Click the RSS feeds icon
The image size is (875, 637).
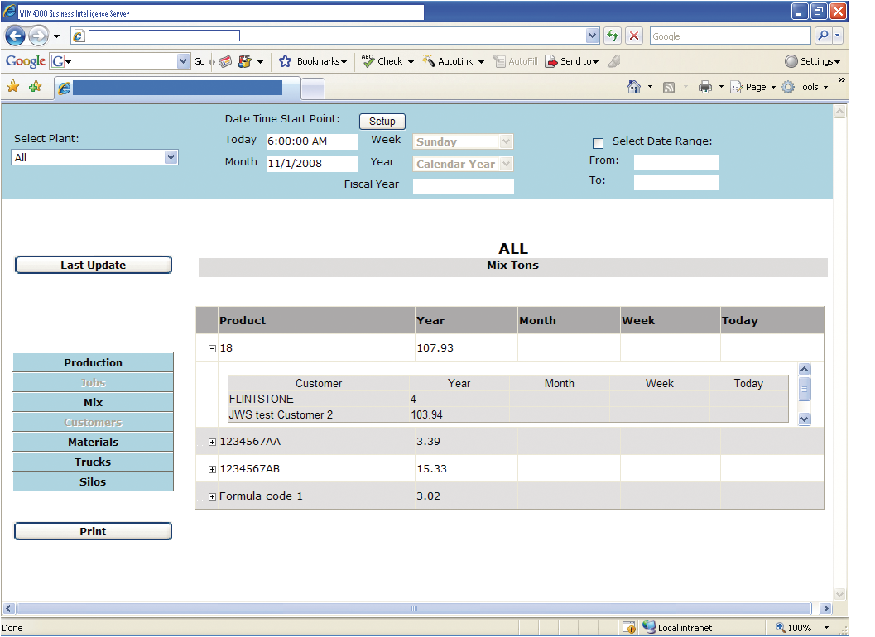[x=669, y=87]
